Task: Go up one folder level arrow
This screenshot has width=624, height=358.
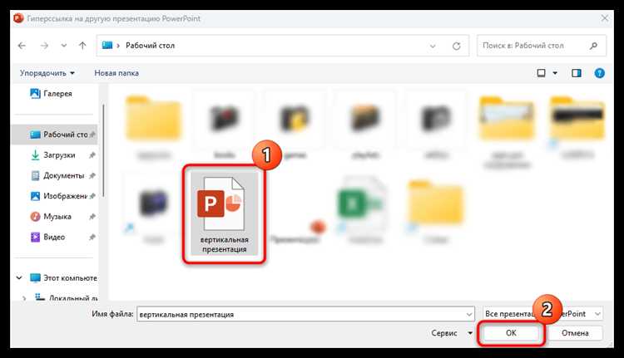Action: click(x=82, y=46)
